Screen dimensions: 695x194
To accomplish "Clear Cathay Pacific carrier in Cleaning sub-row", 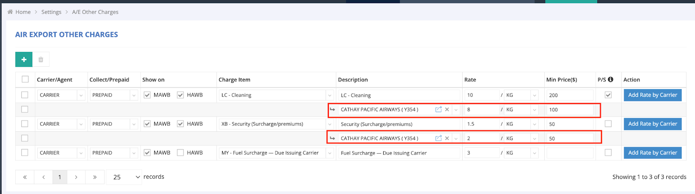I will click(447, 110).
